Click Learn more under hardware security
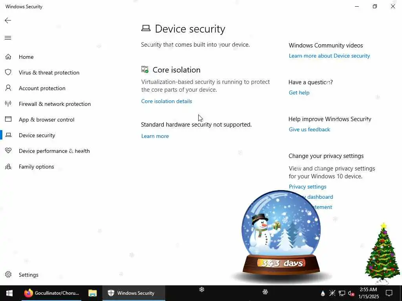 coord(155,136)
